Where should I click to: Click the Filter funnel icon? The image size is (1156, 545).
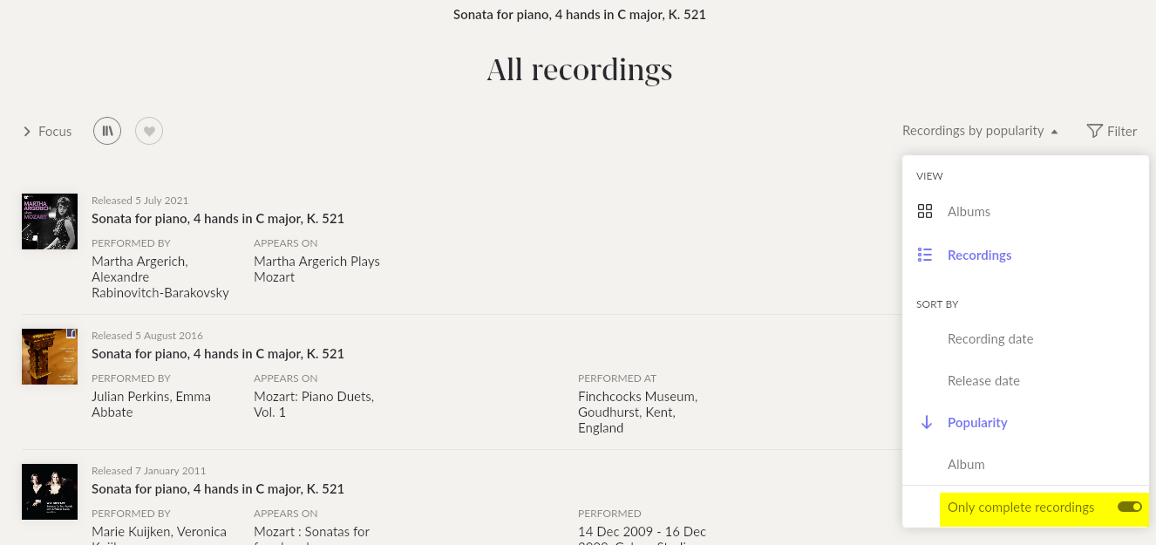click(x=1095, y=131)
